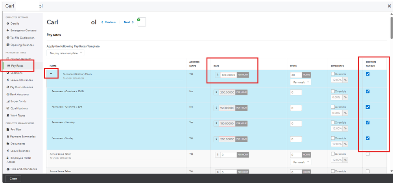
Task: Open Details in employee settings sidebar
Action: tap(15, 24)
